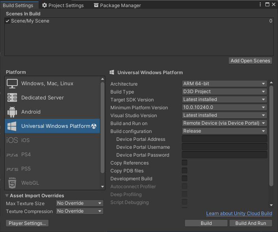Click the Build button

(206, 223)
